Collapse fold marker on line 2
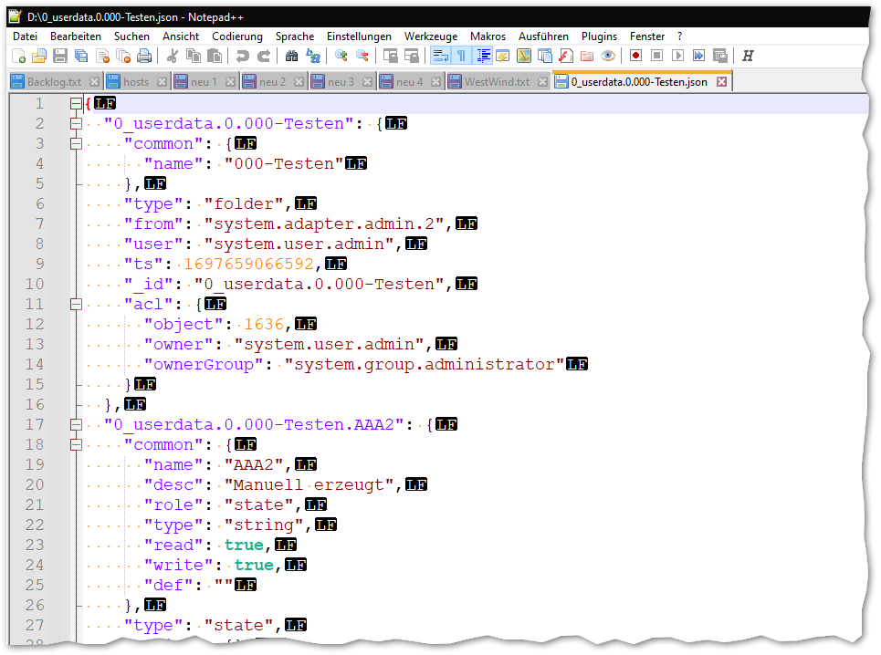881x655 pixels. 76,123
